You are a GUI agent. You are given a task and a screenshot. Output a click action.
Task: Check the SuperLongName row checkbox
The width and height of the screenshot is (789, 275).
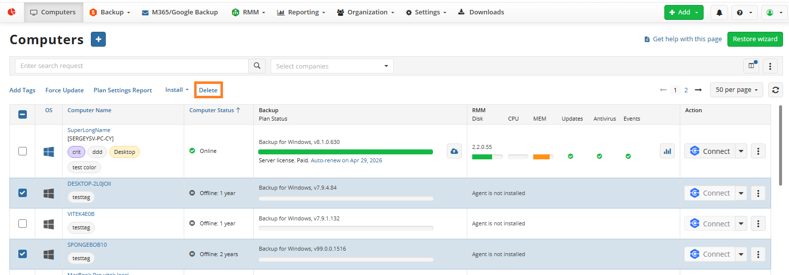(22, 151)
